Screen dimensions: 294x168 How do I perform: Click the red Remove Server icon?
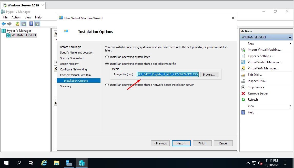click(x=243, y=93)
